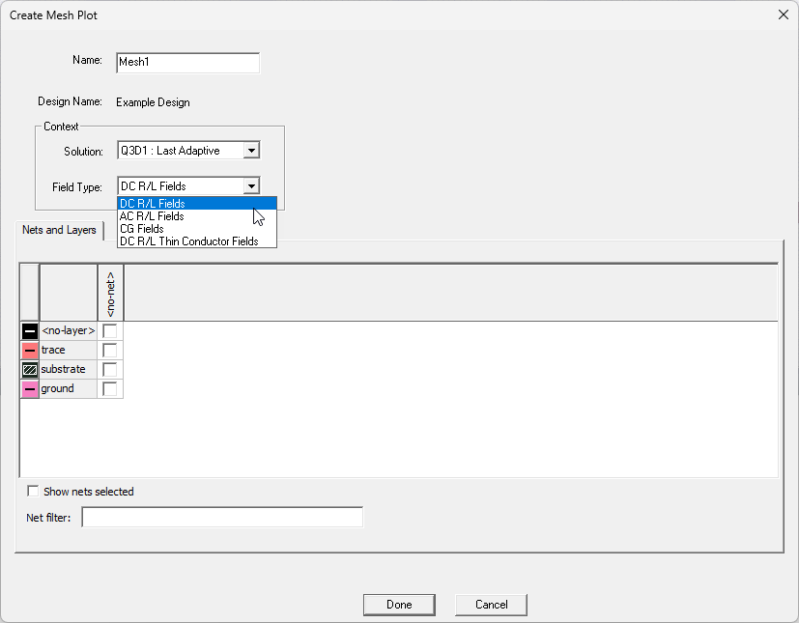Open the Solution dropdown

pos(251,150)
